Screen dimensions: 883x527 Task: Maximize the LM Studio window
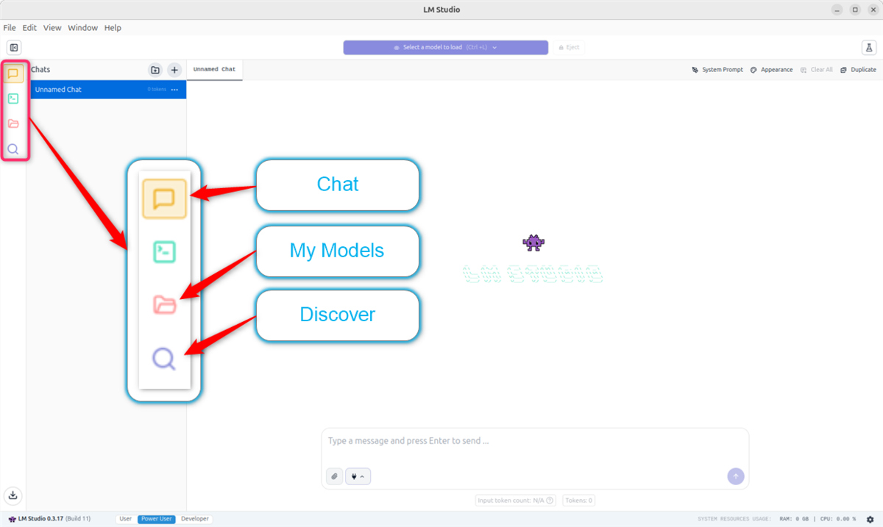click(854, 10)
